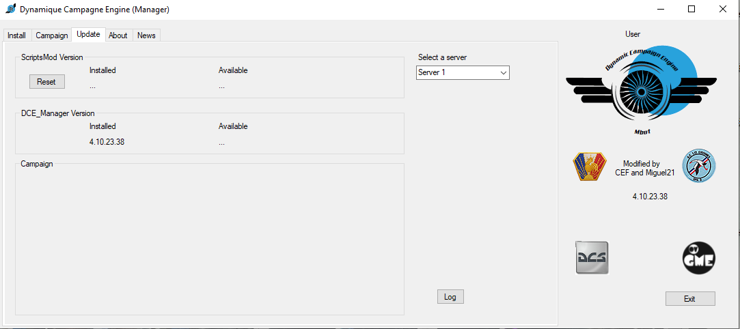Click DCS_Manager installed version 4.10.23.38
The image size is (740, 329).
(x=107, y=142)
